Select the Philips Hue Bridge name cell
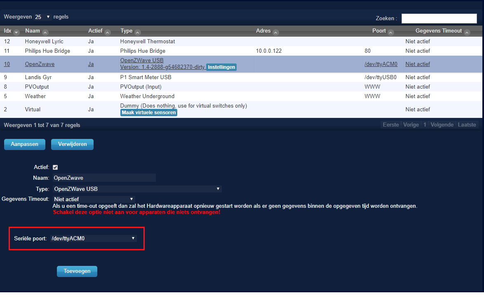Image resolution: width=484 pixels, height=303 pixels. [x=47, y=51]
